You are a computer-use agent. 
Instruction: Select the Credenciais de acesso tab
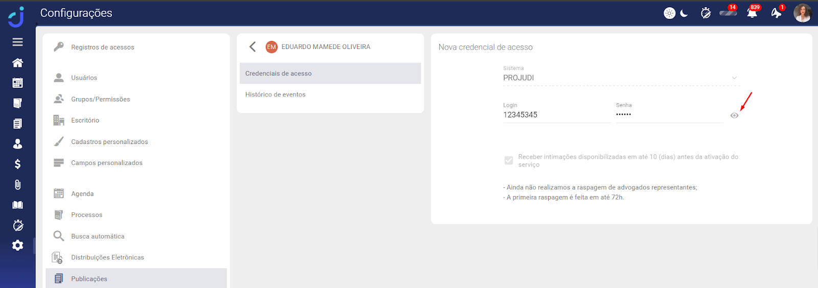click(x=330, y=74)
